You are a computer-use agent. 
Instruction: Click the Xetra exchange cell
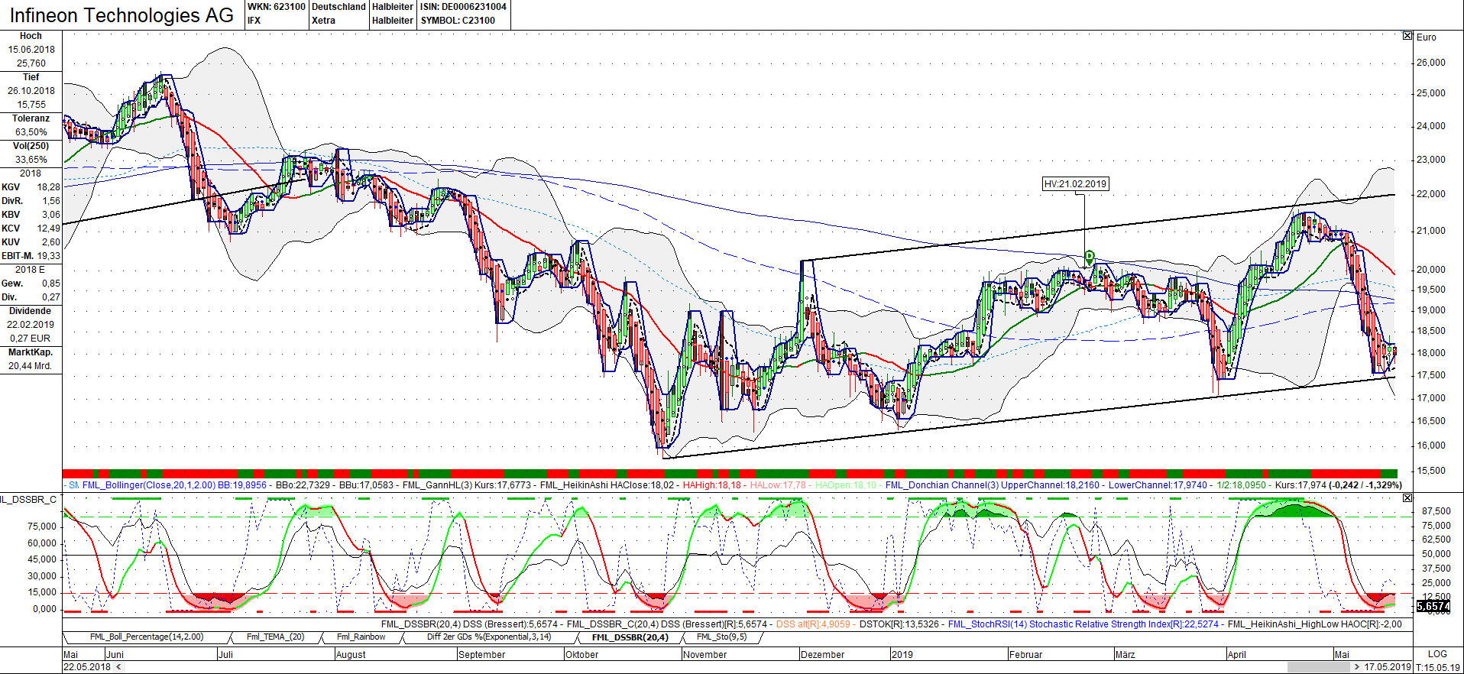click(x=323, y=21)
